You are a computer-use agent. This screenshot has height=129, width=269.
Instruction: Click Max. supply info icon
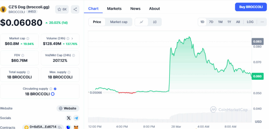pos(69,72)
